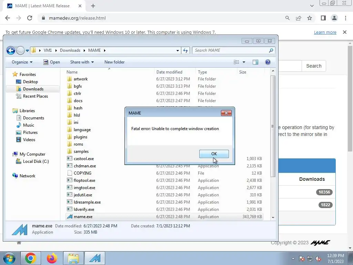Click the Explorer forward navigation arrow
This screenshot has height=265, width=353.
[x=20, y=50]
